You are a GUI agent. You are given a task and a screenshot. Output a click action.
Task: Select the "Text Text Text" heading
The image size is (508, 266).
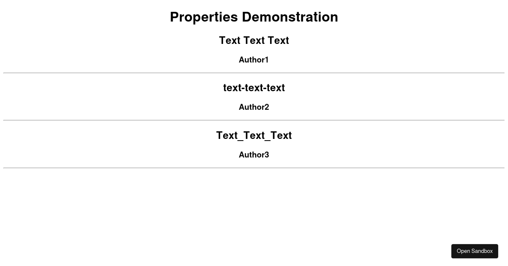pos(254,40)
